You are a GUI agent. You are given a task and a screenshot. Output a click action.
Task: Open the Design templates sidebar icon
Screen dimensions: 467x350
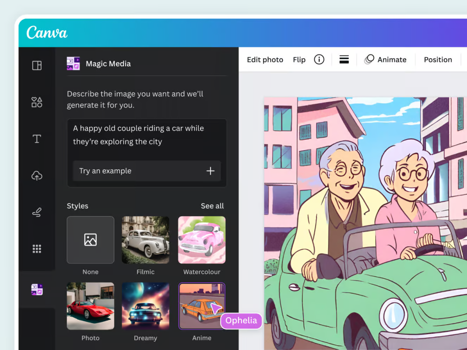click(x=37, y=66)
